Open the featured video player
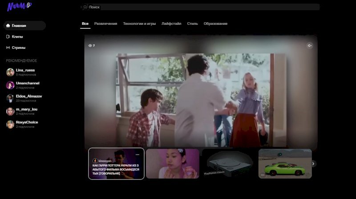The image size is (356, 199). tap(201, 92)
